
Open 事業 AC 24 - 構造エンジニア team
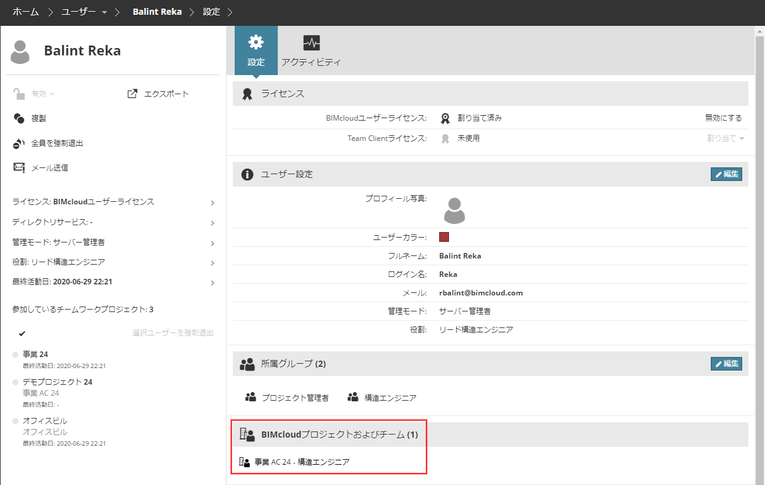pos(302,462)
